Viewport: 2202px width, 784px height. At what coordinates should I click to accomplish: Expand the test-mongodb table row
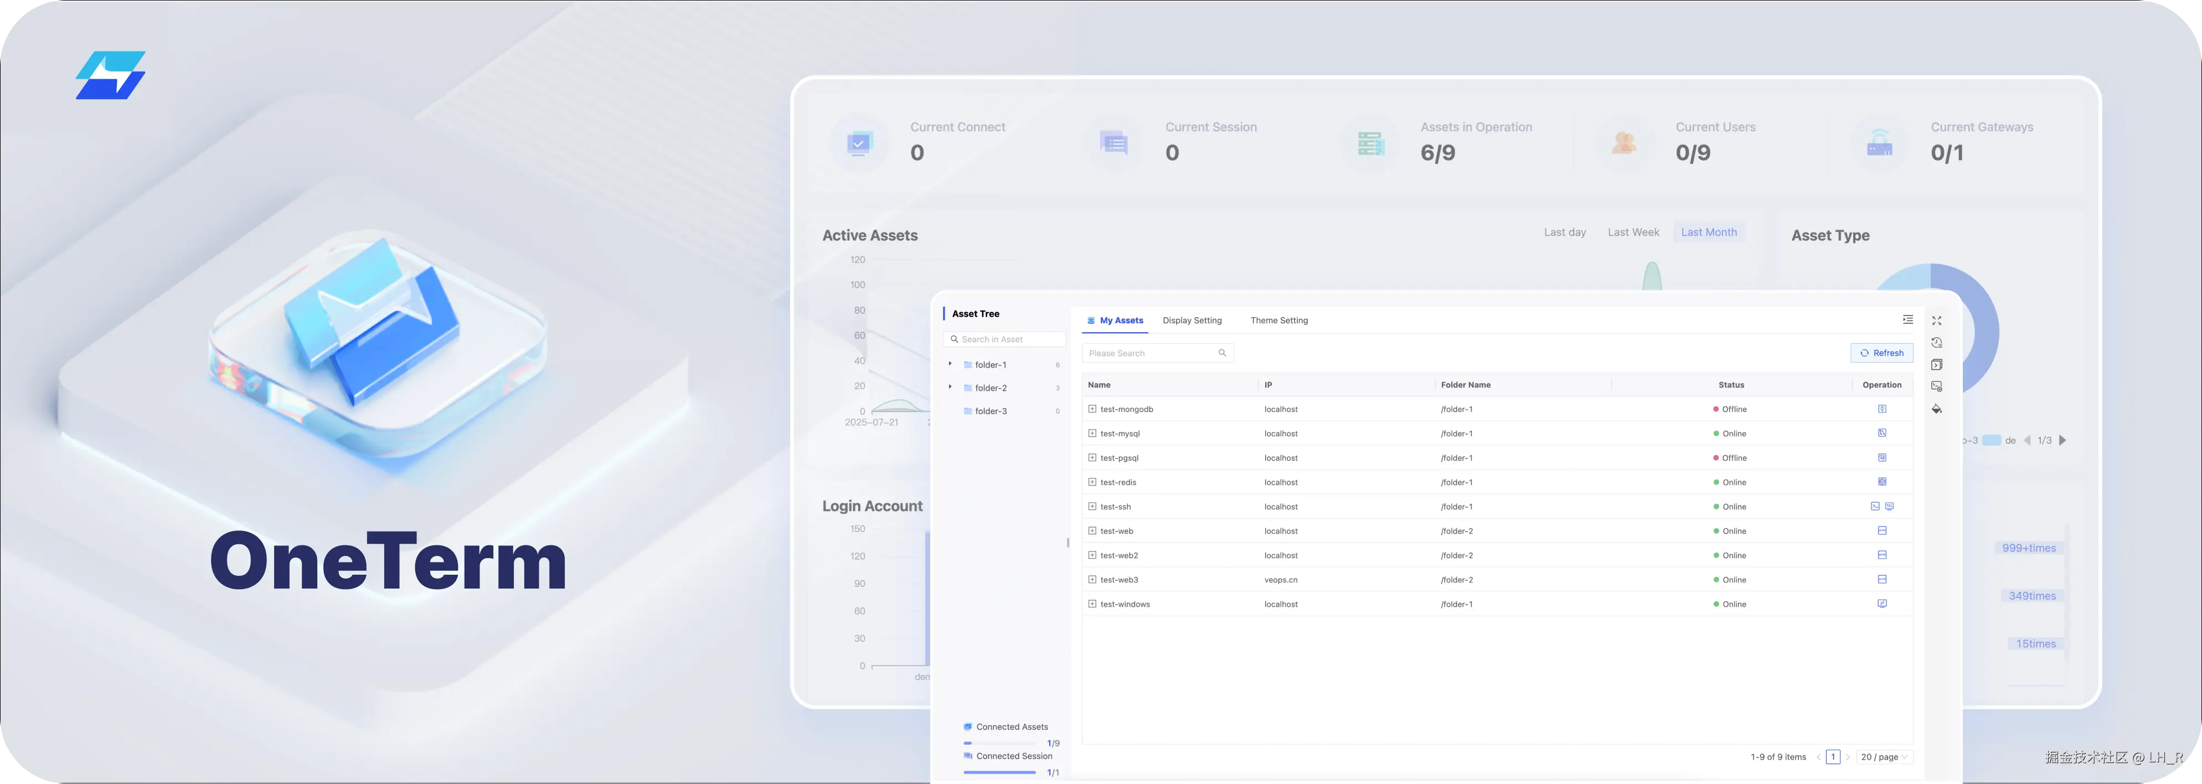(x=1092, y=409)
